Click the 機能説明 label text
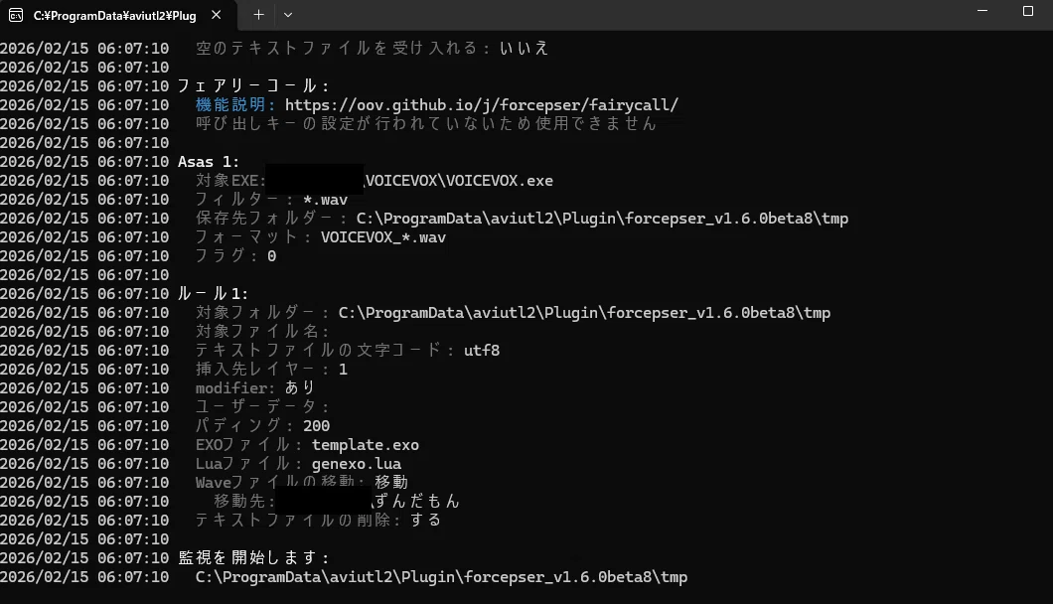The width and height of the screenshot is (1053, 604). pyautogui.click(x=229, y=105)
